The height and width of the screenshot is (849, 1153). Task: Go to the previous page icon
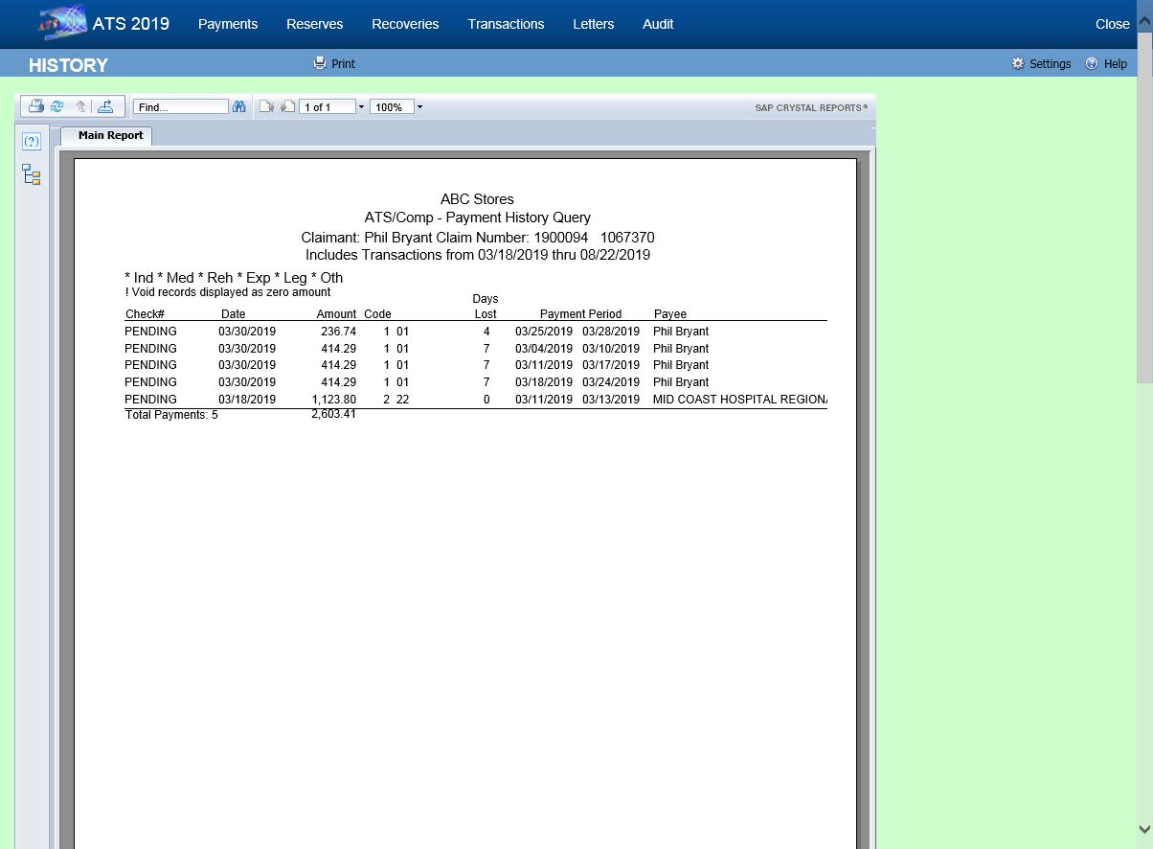pos(266,106)
